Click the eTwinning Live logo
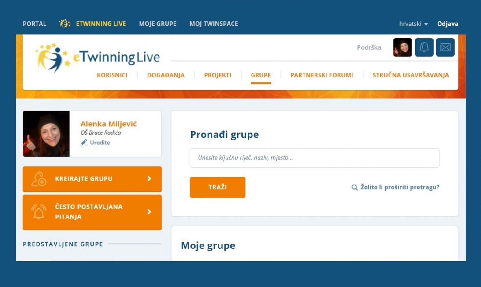 [98, 57]
